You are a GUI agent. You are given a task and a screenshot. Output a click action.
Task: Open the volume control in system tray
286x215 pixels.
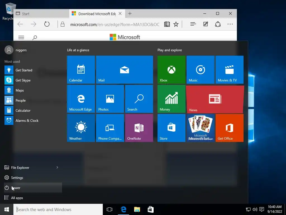click(255, 209)
